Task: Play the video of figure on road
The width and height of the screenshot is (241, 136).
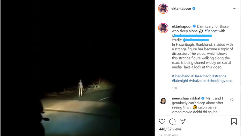Action: [78, 68]
